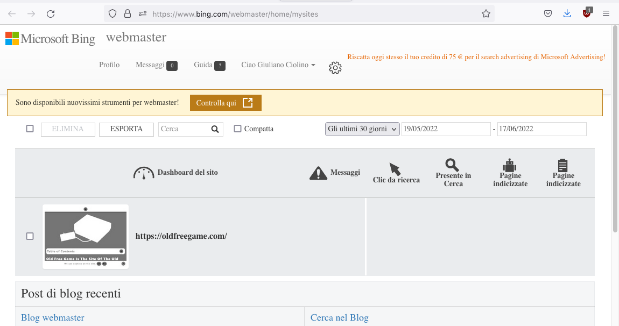Screen dimensions: 619x326
Task: Open tracking protection shield icon
Action: [x=112, y=14]
